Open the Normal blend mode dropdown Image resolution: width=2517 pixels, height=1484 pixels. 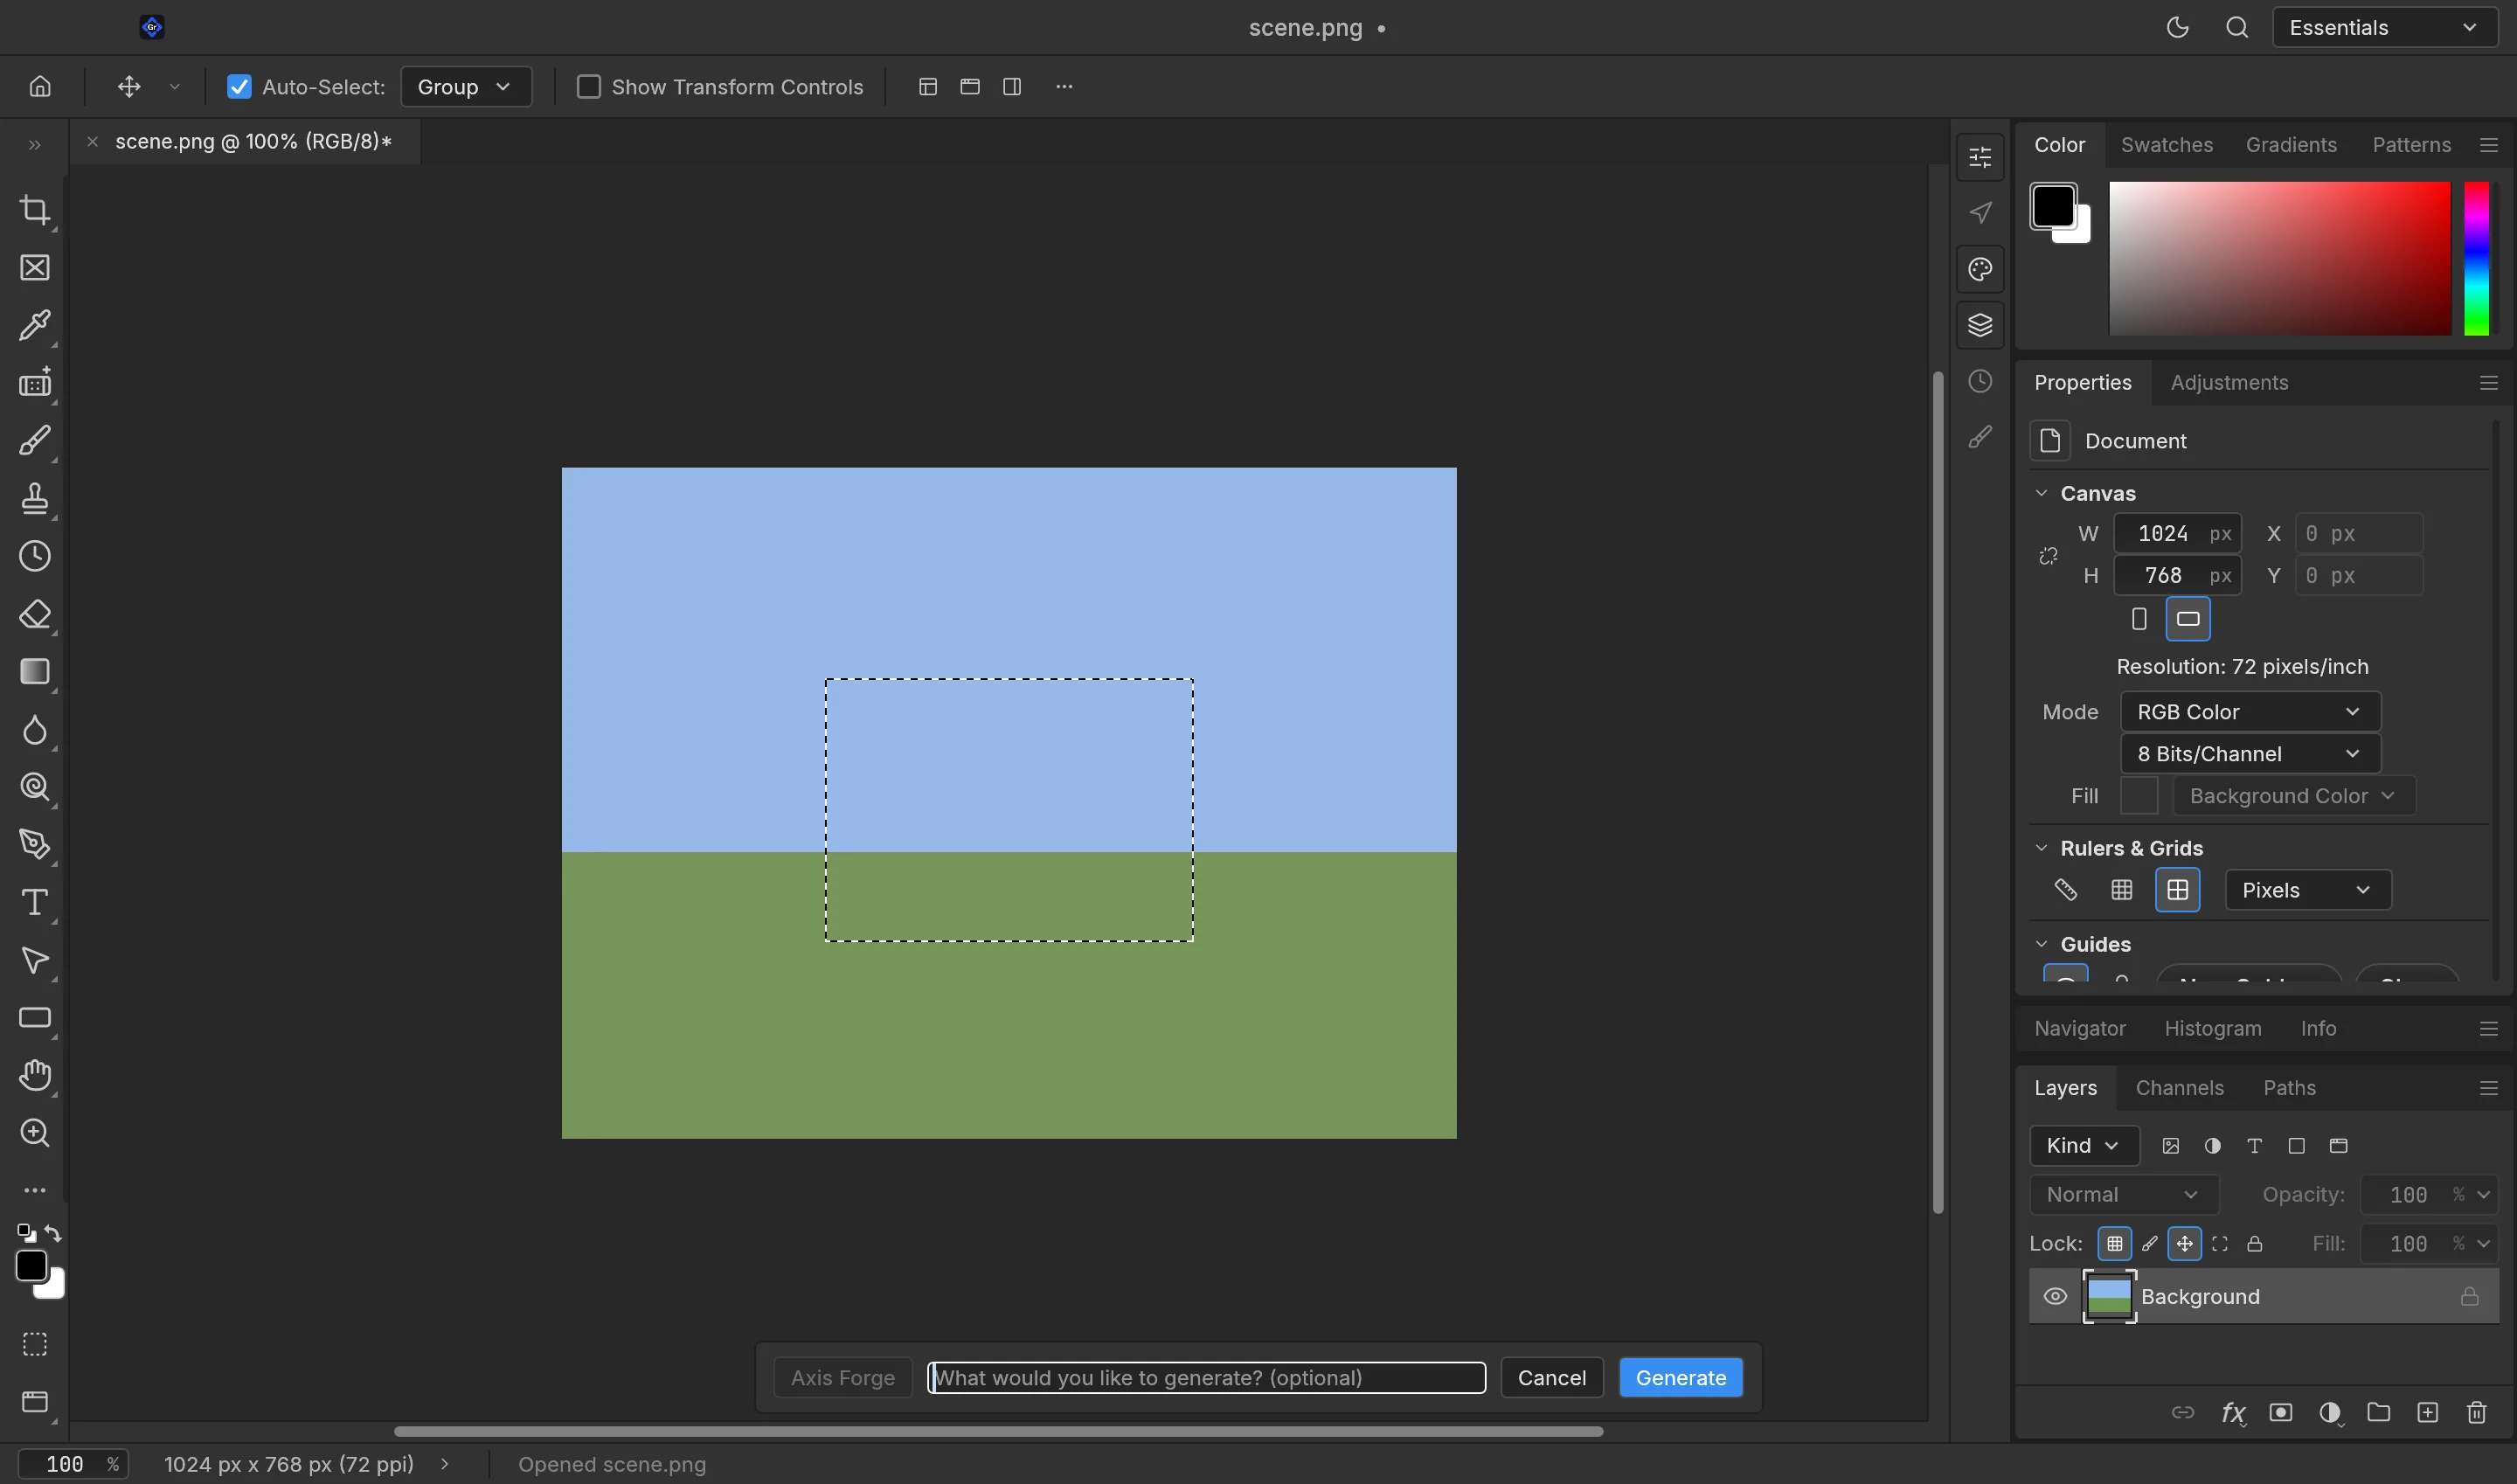point(2124,1195)
